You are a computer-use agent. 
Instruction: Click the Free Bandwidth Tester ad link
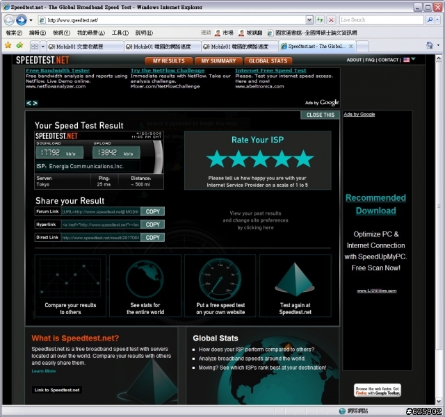(x=58, y=70)
